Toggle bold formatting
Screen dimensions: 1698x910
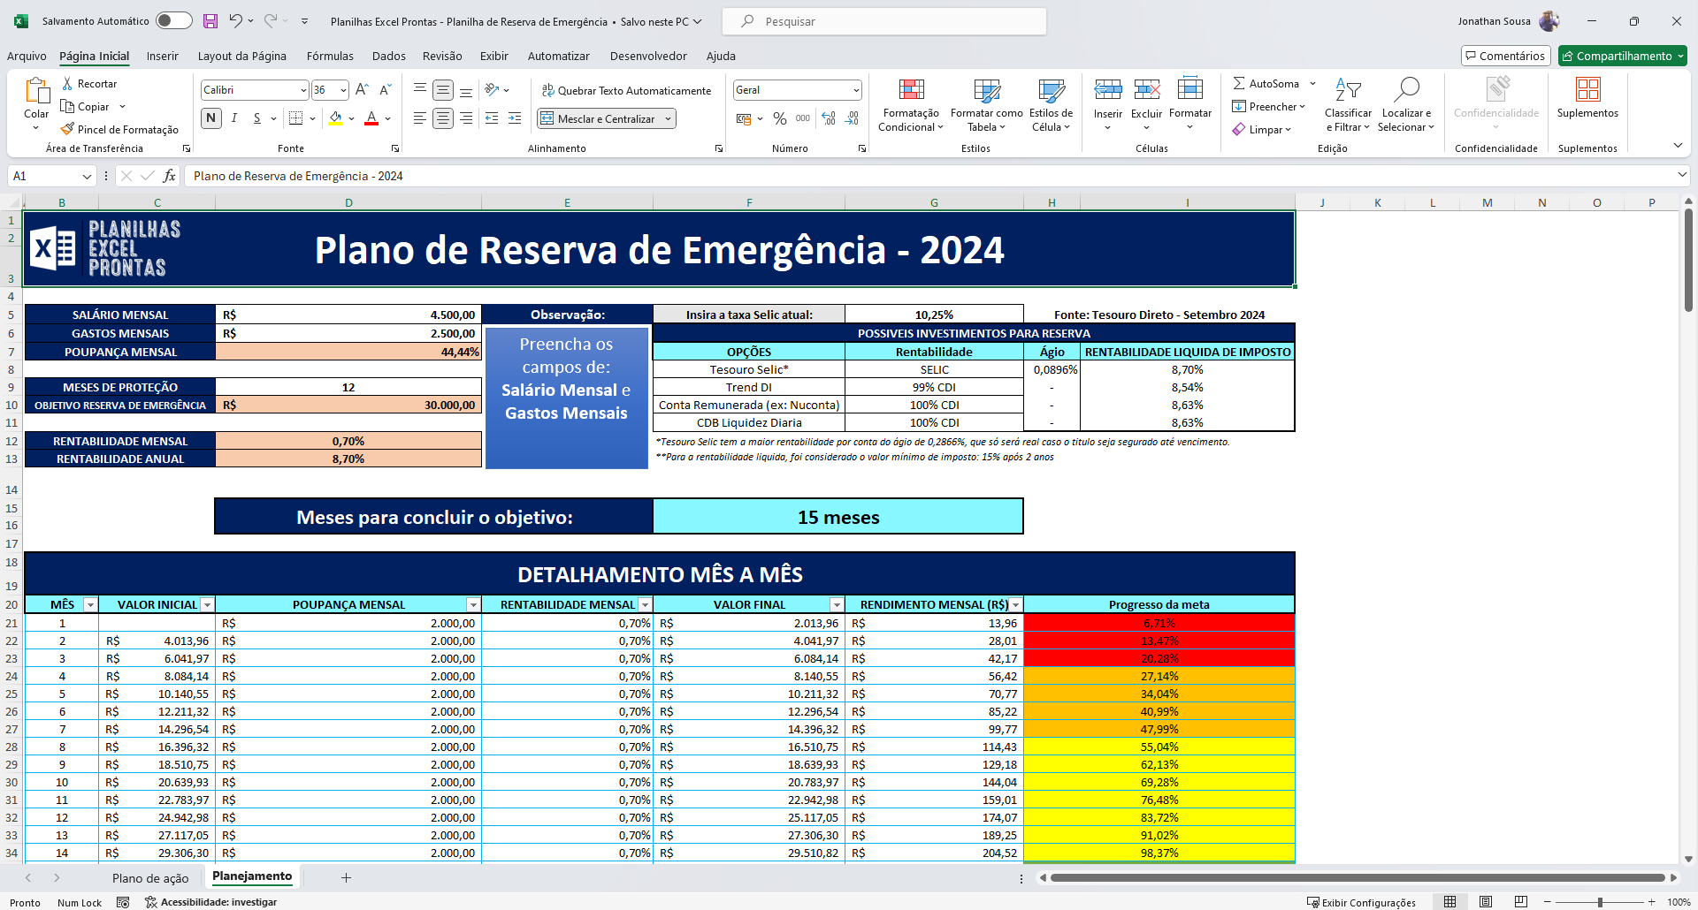click(x=210, y=118)
